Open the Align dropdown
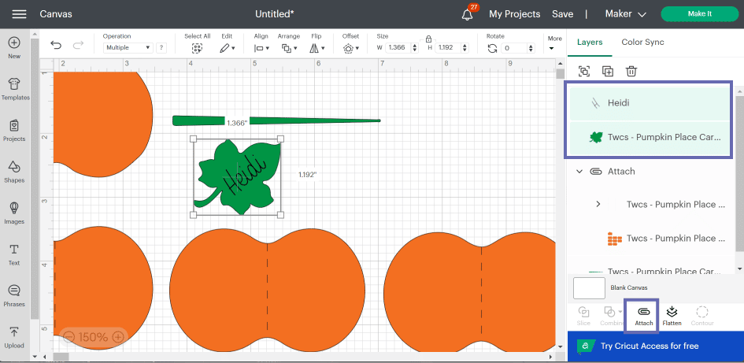The width and height of the screenshot is (744, 363). pos(261,48)
